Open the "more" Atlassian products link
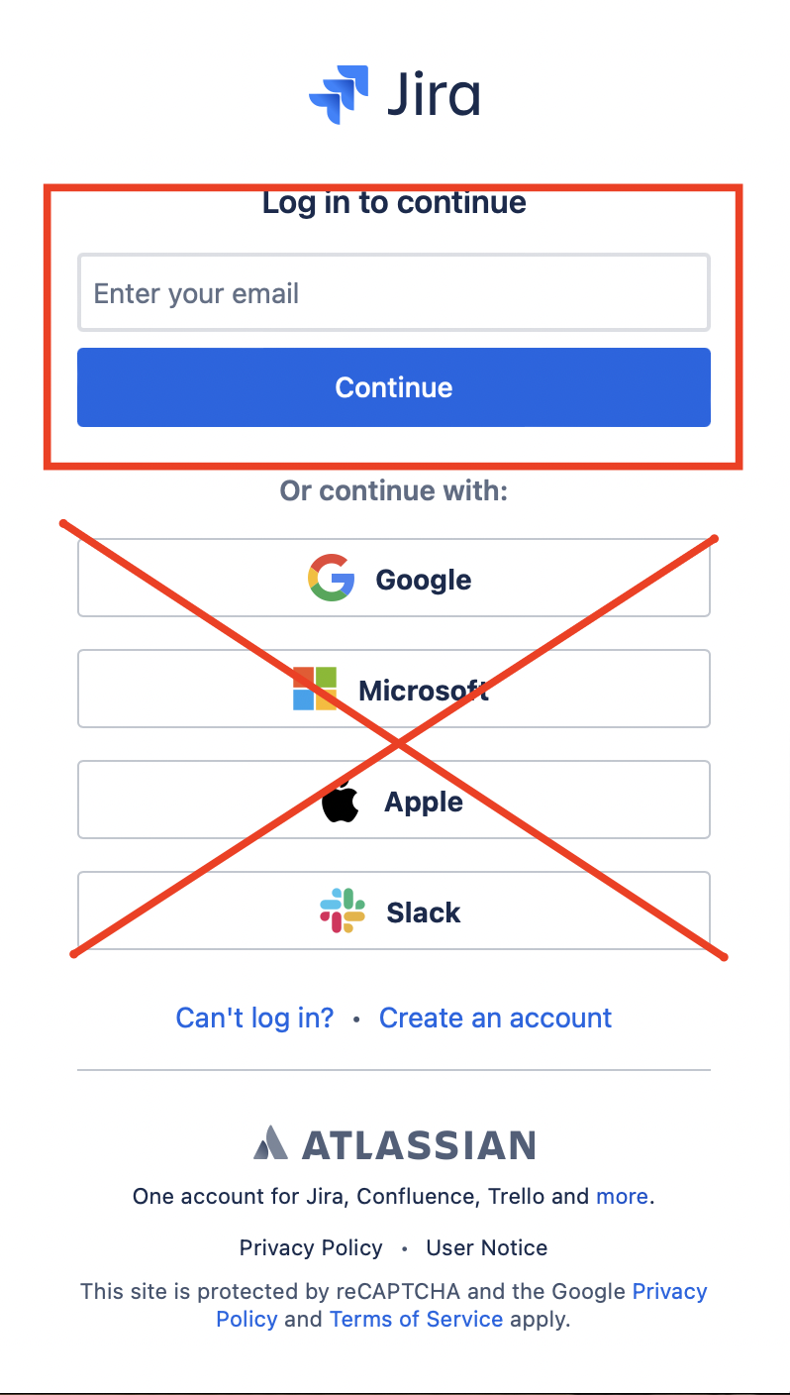The width and height of the screenshot is (790, 1395). click(x=622, y=1196)
